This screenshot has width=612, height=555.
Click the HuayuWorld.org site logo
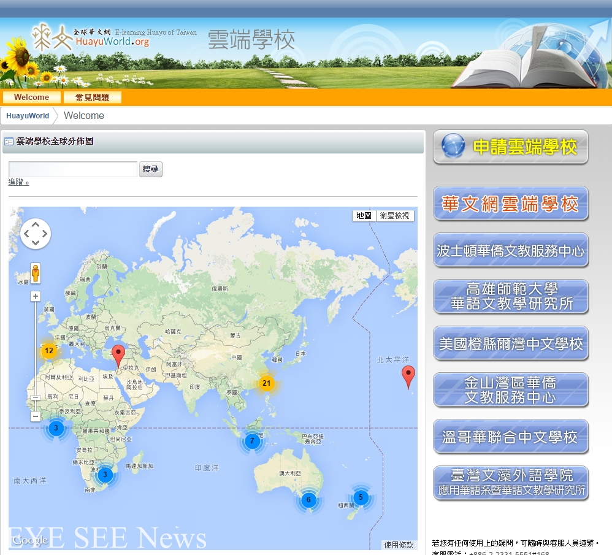[x=113, y=37]
